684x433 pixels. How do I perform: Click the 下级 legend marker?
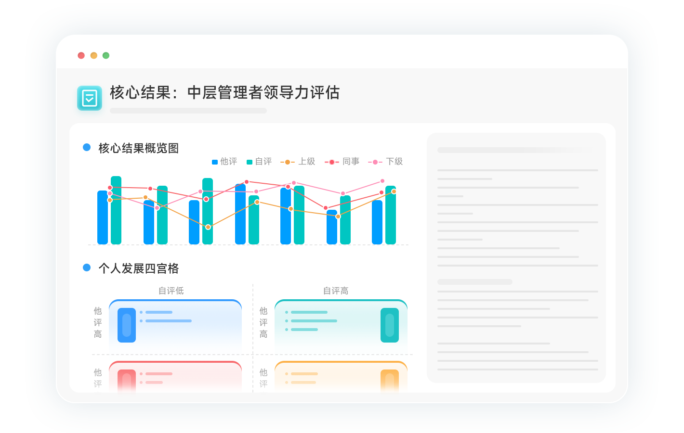(375, 162)
